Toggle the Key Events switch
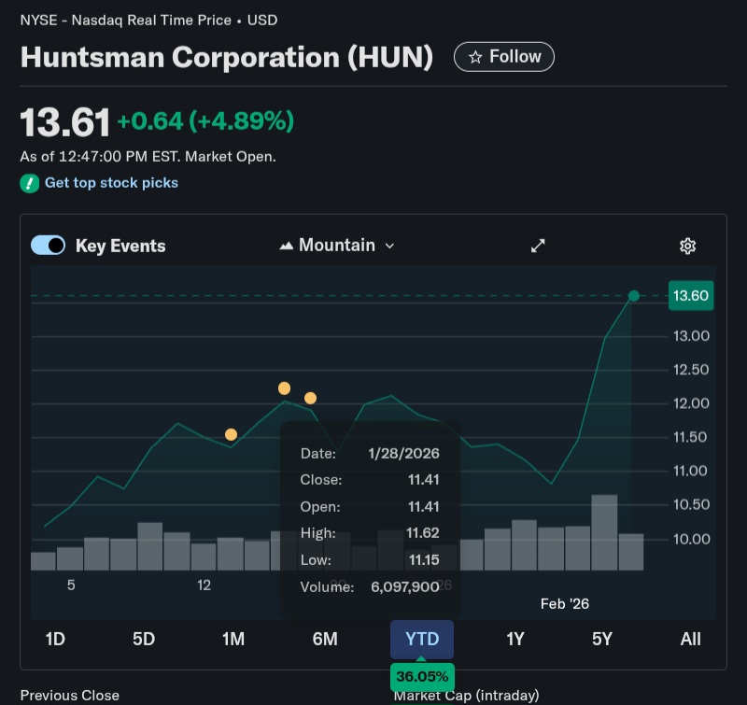This screenshot has width=747, height=705. coord(49,246)
